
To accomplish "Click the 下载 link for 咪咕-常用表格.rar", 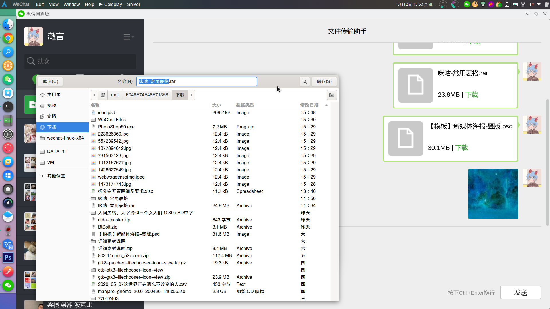I will coord(472,95).
